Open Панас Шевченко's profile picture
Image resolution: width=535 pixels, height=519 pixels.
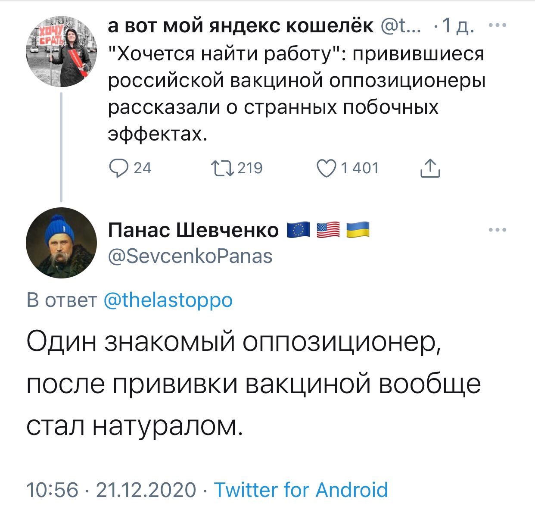point(61,243)
